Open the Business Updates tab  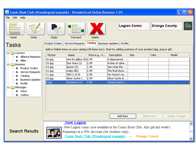108,43
